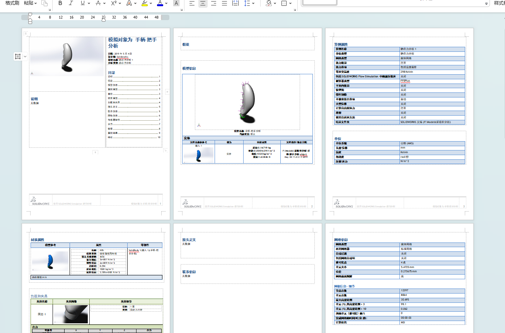Open the Font color dropdown arrow
Image resolution: width=505 pixels, height=333 pixels.
point(167,3)
